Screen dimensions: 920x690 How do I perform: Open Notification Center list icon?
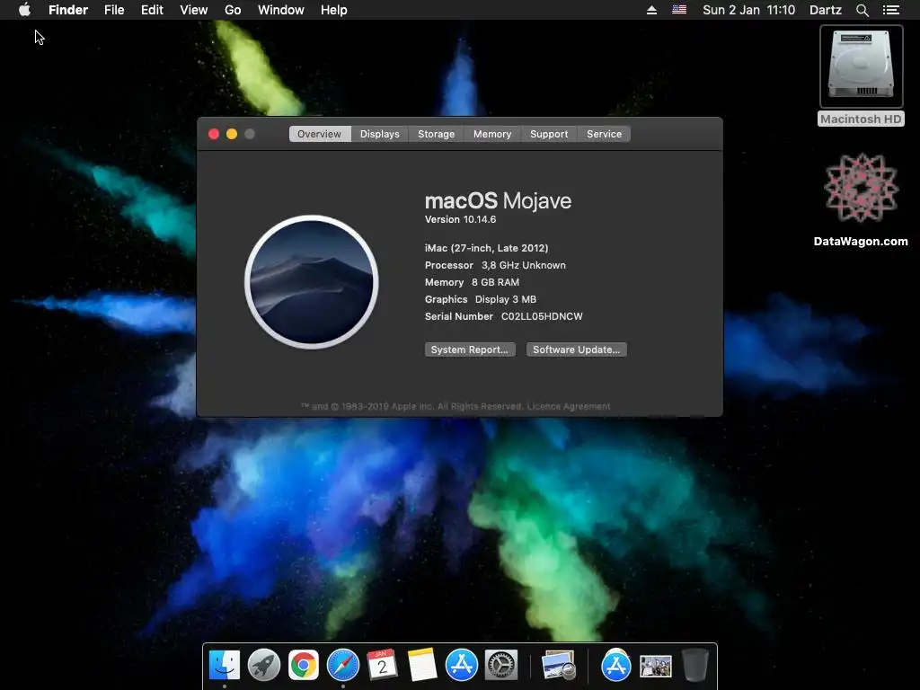pyautogui.click(x=890, y=10)
